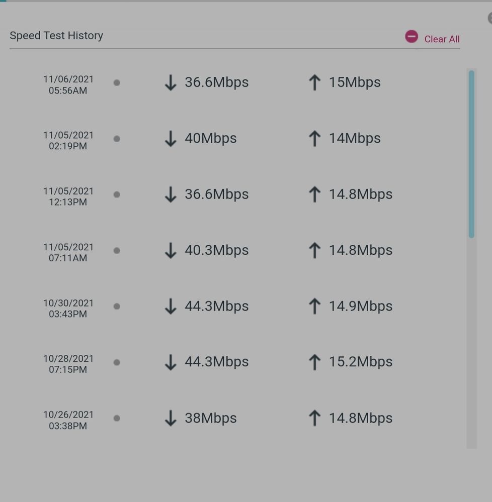Select the bullet dot for 10/30/2021 entry

(117, 306)
